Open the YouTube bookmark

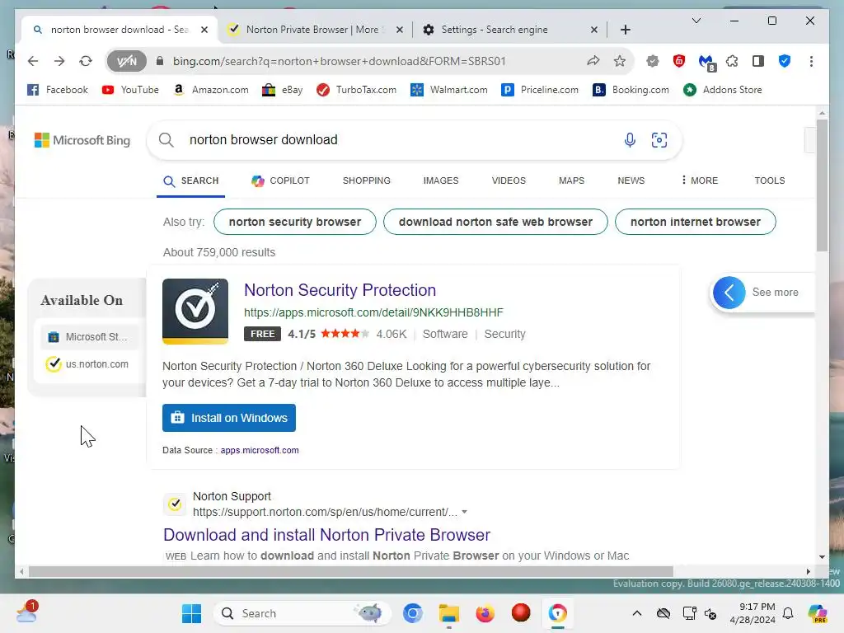(131, 90)
